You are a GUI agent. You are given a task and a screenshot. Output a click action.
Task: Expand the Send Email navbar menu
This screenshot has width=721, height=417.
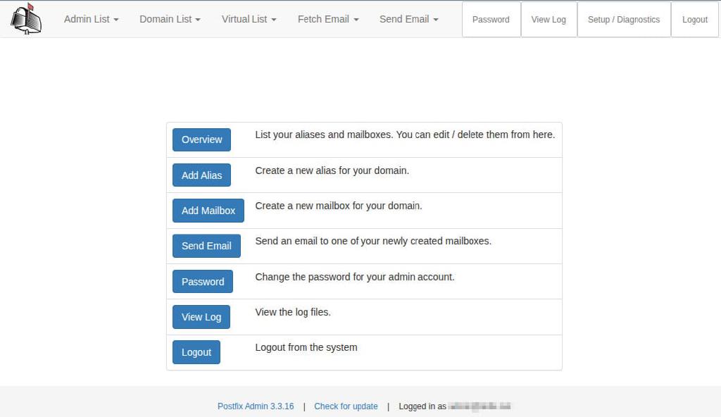pyautogui.click(x=408, y=19)
